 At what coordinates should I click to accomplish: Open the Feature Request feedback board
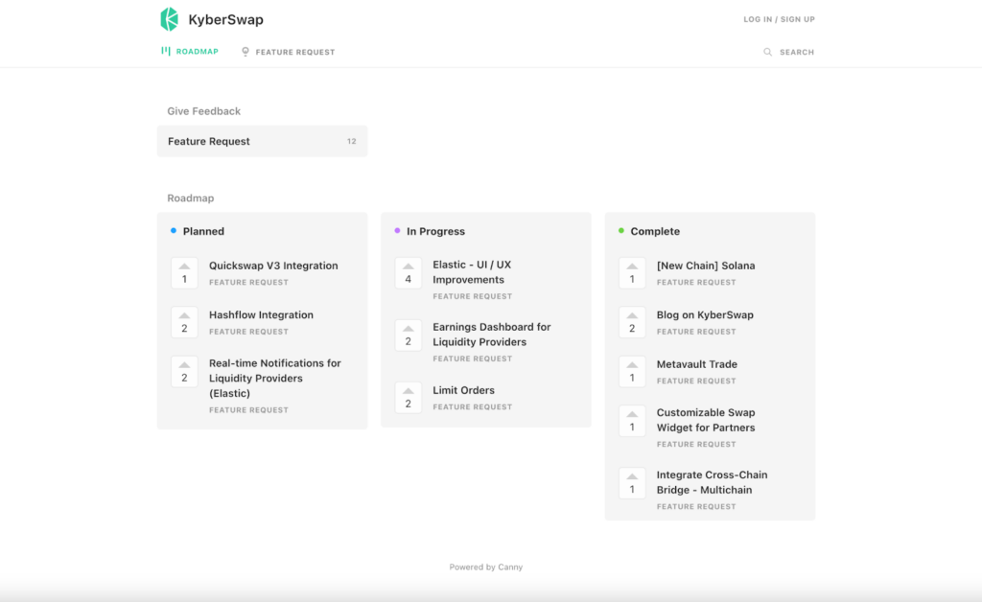click(x=262, y=142)
